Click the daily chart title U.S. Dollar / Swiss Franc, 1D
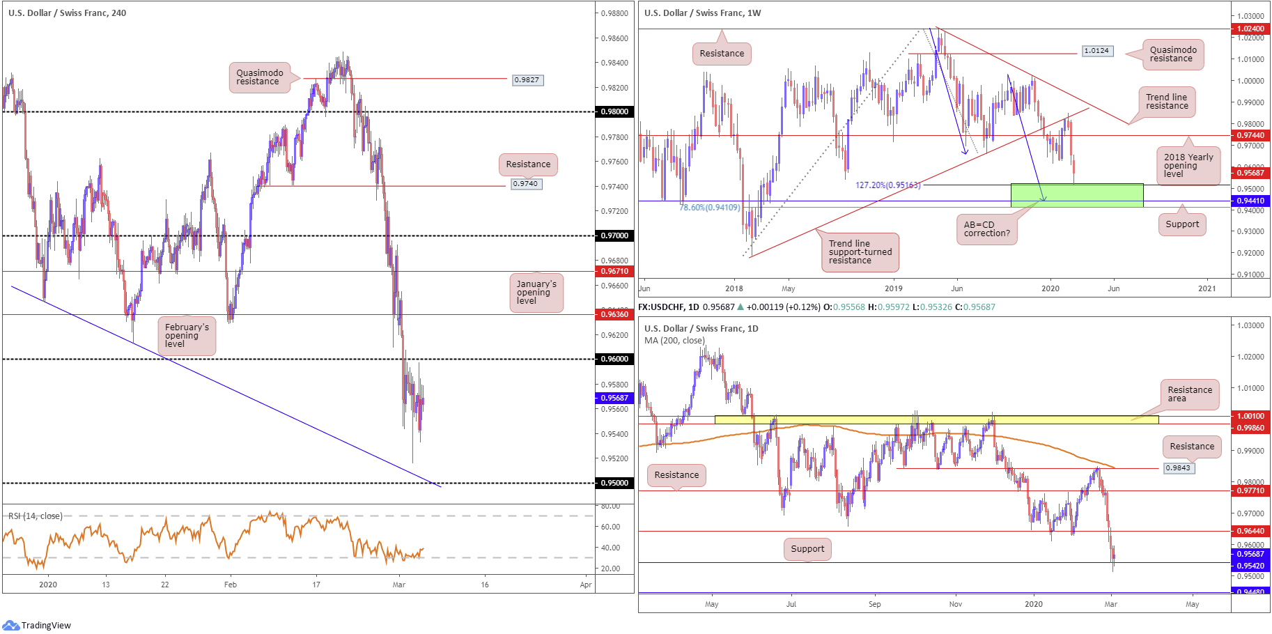 click(701, 328)
